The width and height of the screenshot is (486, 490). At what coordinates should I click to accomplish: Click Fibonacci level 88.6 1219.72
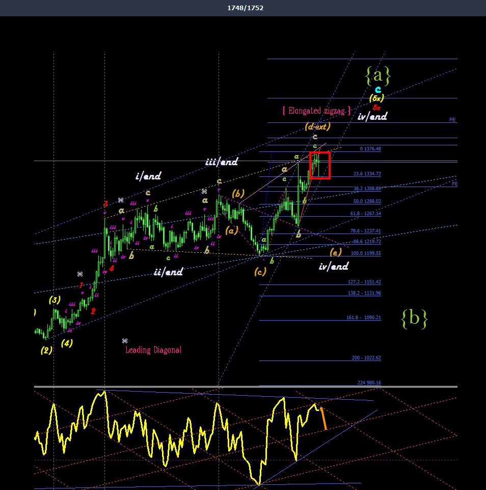367,242
